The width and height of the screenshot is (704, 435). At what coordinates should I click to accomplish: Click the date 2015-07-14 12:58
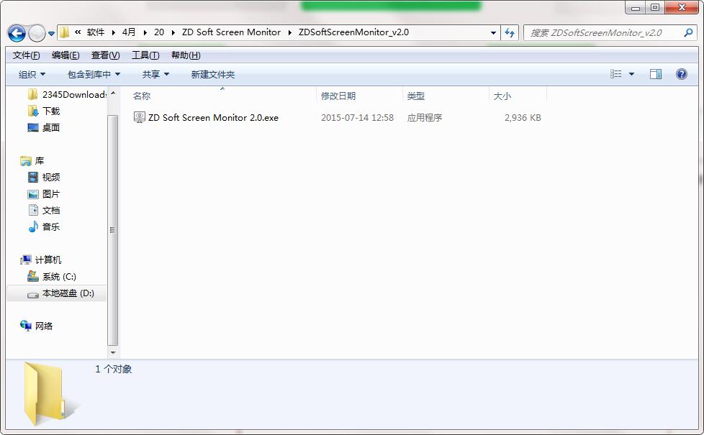coord(357,117)
